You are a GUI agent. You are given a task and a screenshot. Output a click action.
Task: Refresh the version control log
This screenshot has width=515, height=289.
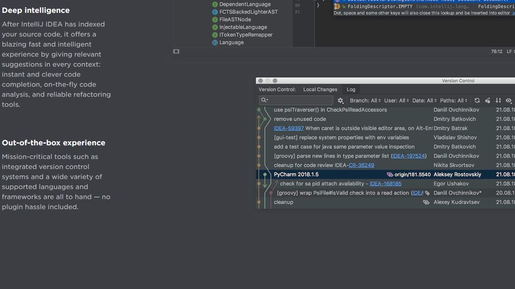[x=477, y=100]
